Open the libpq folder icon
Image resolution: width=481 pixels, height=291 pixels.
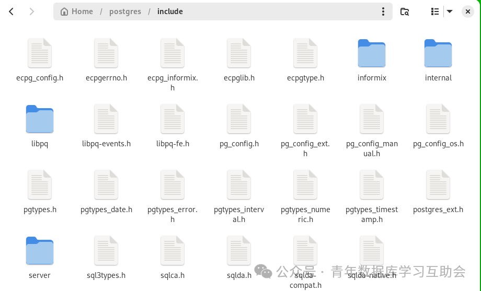(40, 119)
